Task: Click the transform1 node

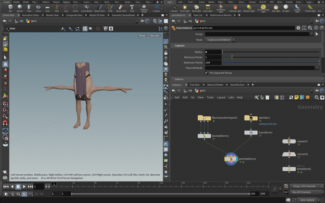Action: point(251,133)
